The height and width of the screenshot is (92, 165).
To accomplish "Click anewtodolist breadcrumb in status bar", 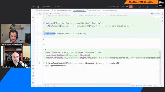I will [37, 86].
